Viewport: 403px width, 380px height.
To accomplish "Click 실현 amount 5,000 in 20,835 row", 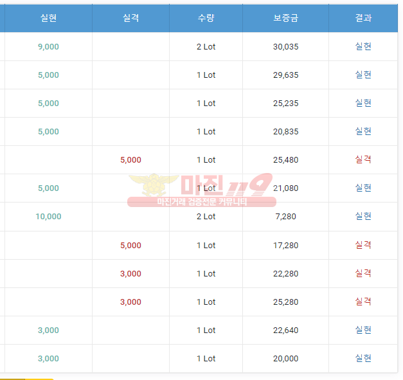I will 48,131.
